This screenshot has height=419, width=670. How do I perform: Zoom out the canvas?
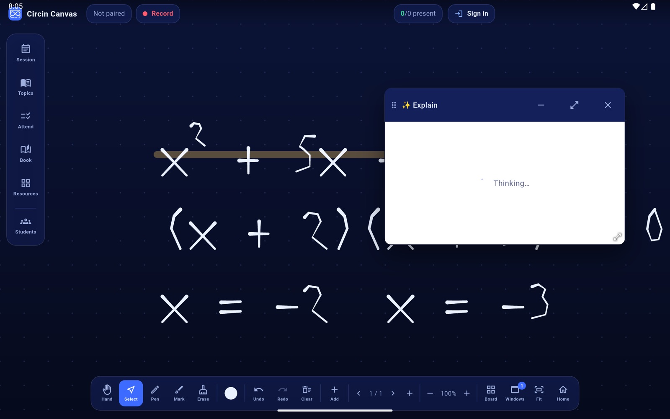430,393
